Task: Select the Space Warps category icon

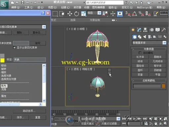Action: click(x=160, y=37)
